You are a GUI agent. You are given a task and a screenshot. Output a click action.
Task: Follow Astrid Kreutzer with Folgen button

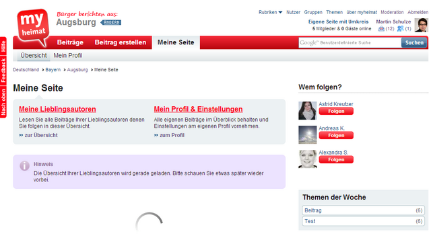336,112
